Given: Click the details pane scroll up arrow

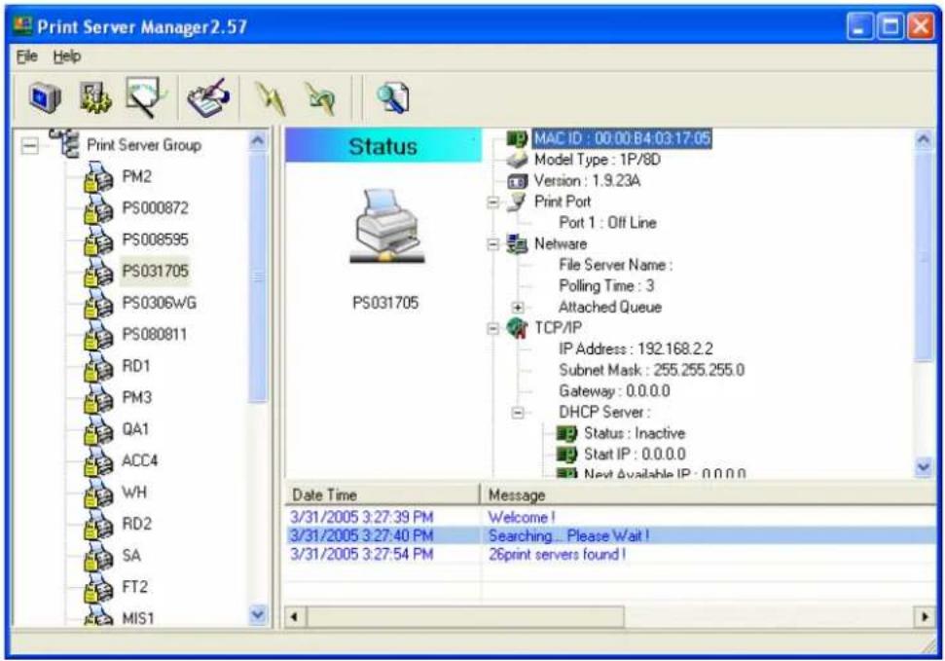Looking at the screenshot, I should coord(924,140).
